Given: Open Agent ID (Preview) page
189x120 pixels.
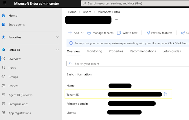Looking at the screenshot, I should pos(20,95).
